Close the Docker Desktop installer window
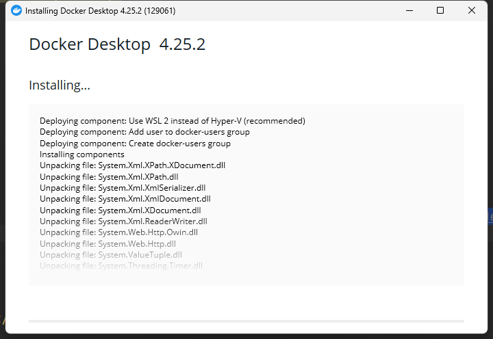 pyautogui.click(x=472, y=11)
